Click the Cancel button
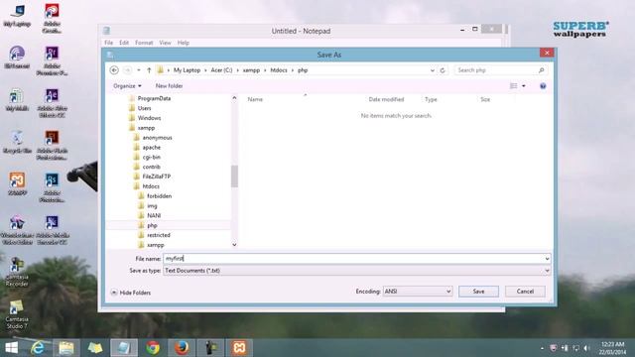The image size is (635, 357). coord(525,292)
